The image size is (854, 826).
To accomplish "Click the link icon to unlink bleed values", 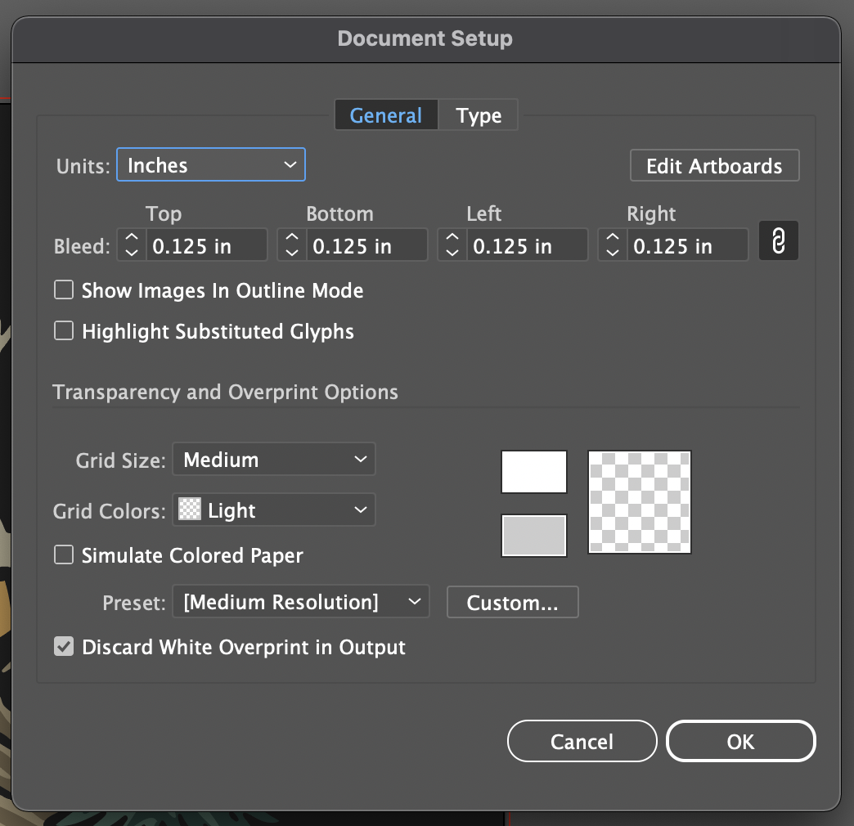I will tap(778, 240).
